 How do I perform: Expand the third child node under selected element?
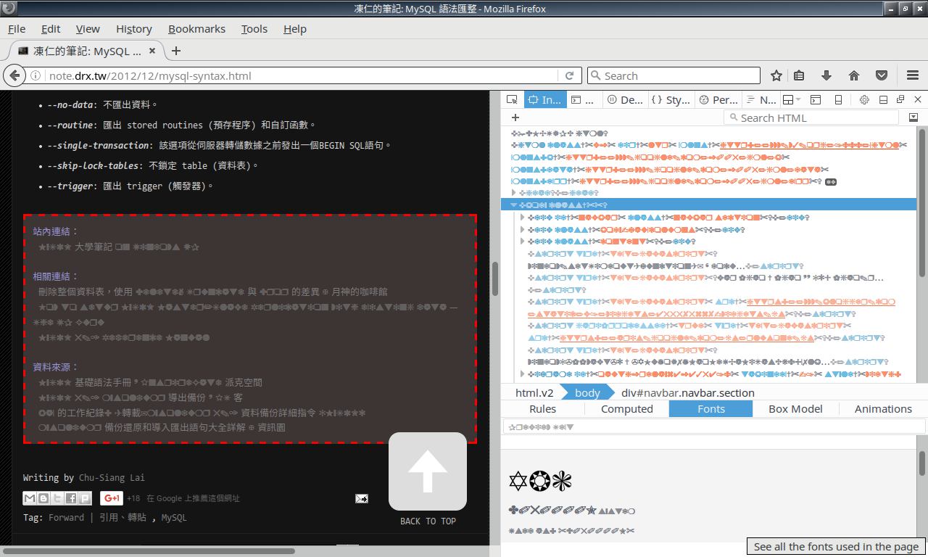523,242
